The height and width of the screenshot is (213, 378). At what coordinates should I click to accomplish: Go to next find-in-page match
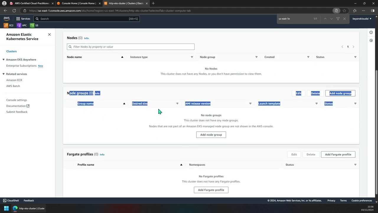point(331,19)
